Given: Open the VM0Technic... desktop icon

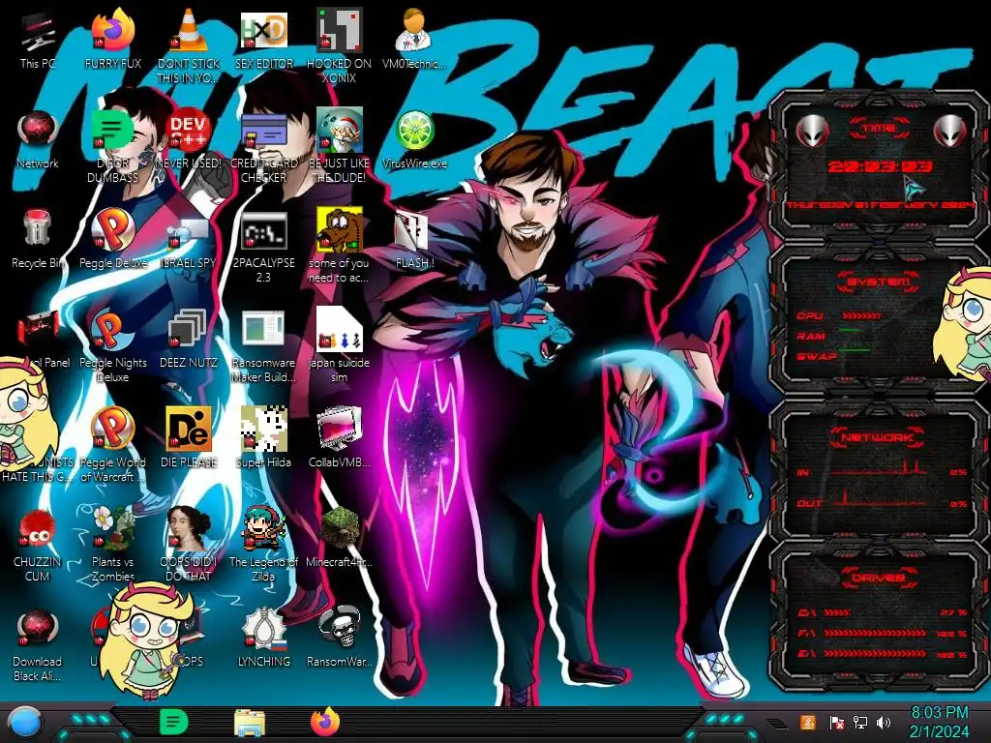Looking at the screenshot, I should 414,39.
